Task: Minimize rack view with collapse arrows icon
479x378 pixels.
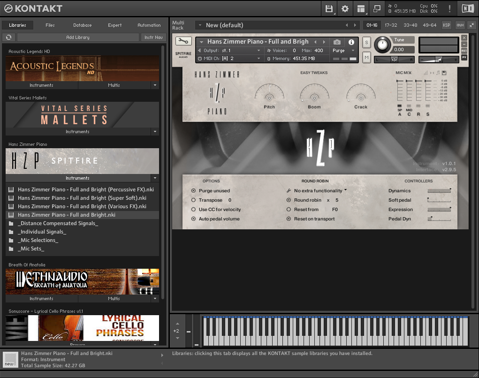Action: coord(472,25)
